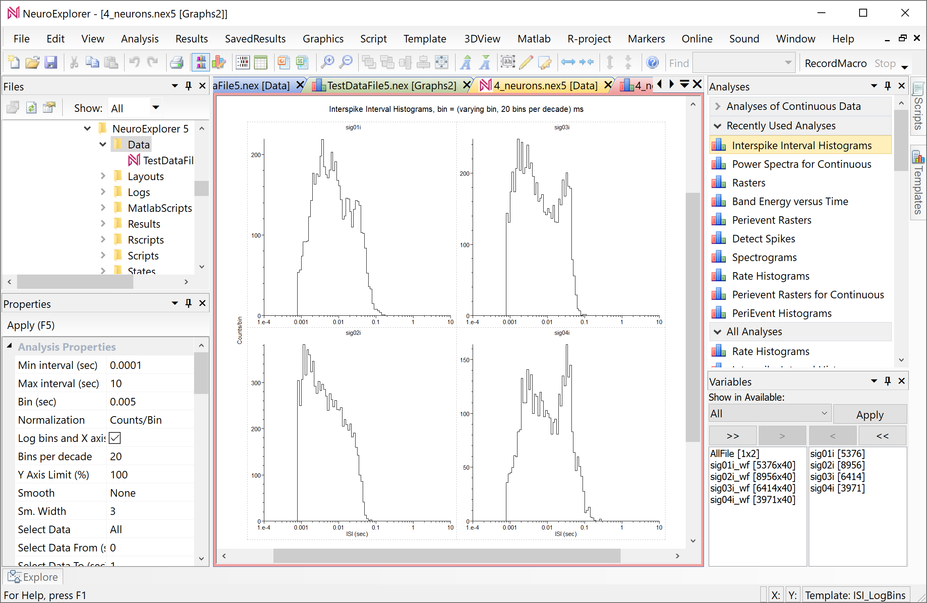Click the Apply button in Variables panel
This screenshot has width=927, height=603.
[x=869, y=415]
